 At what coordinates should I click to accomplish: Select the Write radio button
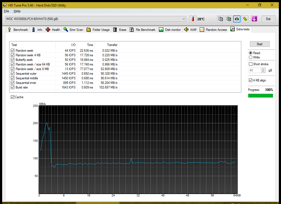click(250, 57)
